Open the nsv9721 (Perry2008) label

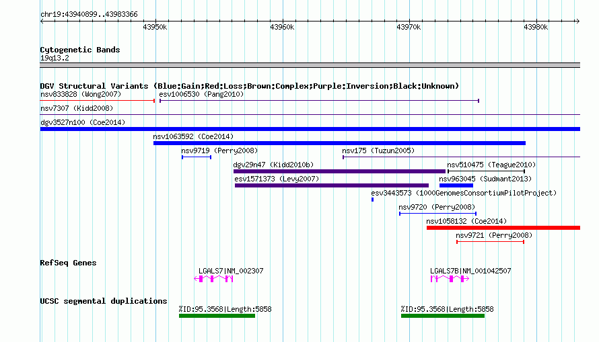[494, 235]
